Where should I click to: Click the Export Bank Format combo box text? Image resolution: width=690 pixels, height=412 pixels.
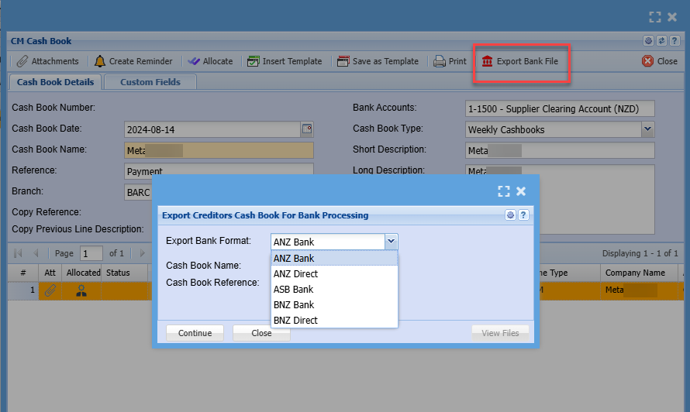(x=328, y=242)
